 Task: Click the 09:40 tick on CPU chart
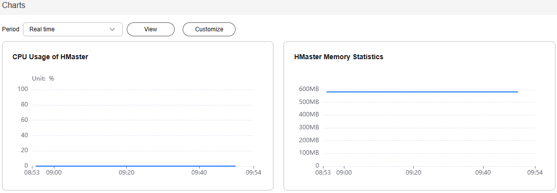pyautogui.click(x=199, y=173)
